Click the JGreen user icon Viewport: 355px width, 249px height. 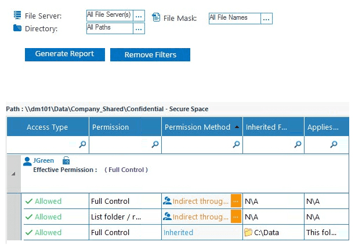tap(27, 161)
